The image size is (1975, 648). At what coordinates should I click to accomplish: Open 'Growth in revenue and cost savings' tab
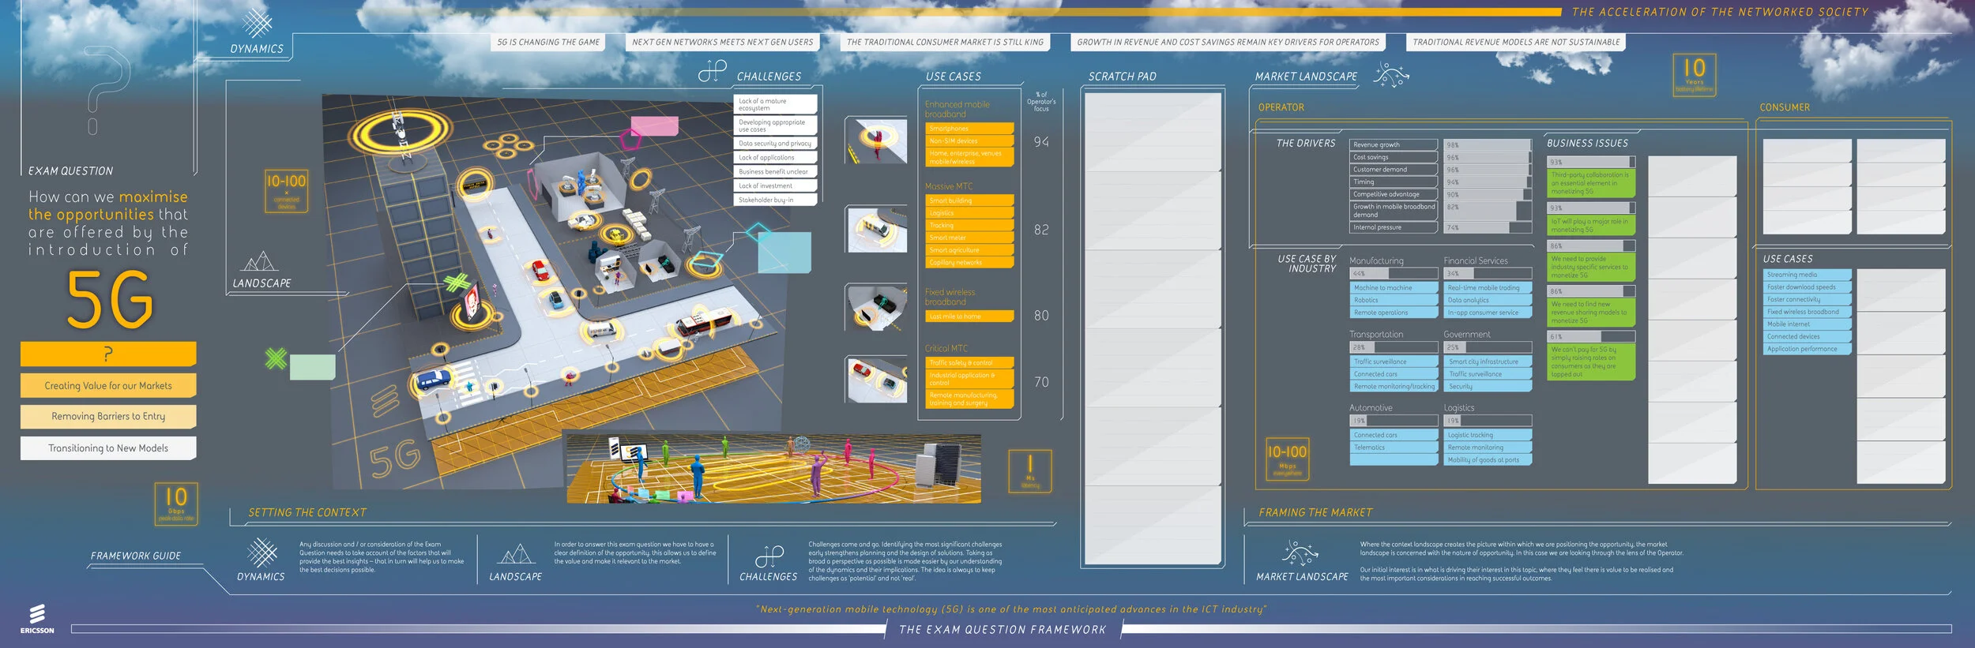tap(1228, 43)
